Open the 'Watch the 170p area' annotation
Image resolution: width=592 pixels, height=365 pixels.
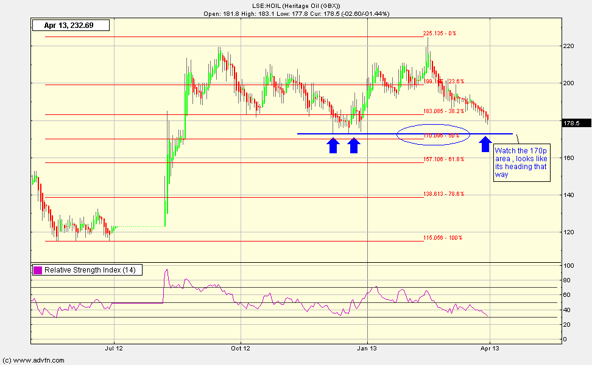click(x=521, y=162)
